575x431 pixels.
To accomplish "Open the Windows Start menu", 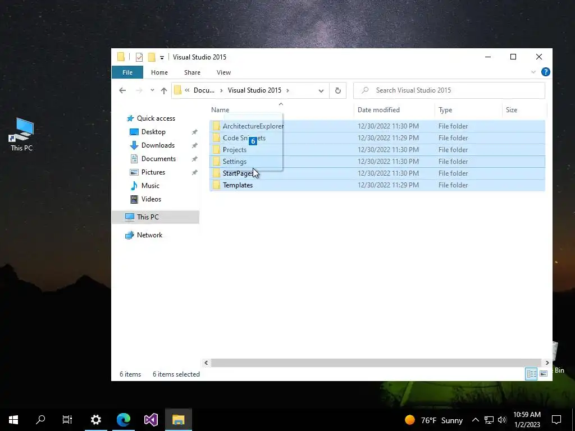I will coord(13,420).
